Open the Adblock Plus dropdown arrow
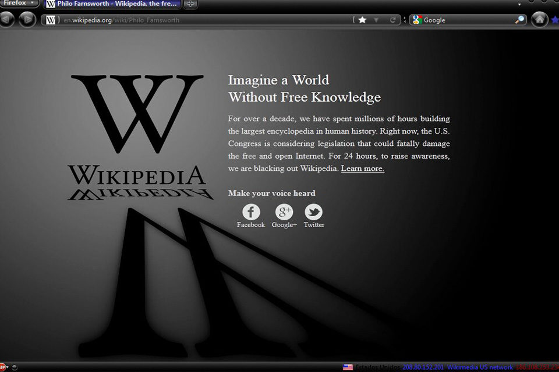This screenshot has height=372, width=559. [x=8, y=367]
